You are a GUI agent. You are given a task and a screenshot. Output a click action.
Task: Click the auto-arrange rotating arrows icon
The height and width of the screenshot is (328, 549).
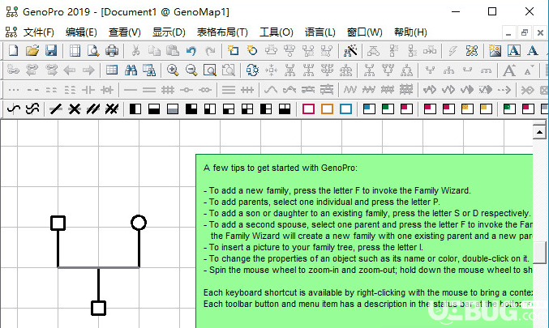(252, 70)
